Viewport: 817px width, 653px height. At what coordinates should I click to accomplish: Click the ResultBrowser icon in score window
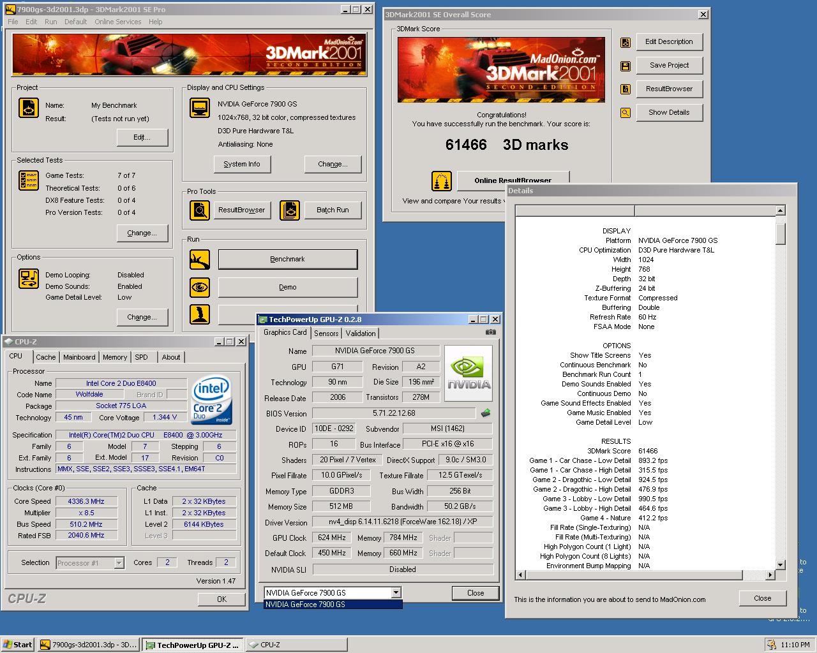[626, 89]
